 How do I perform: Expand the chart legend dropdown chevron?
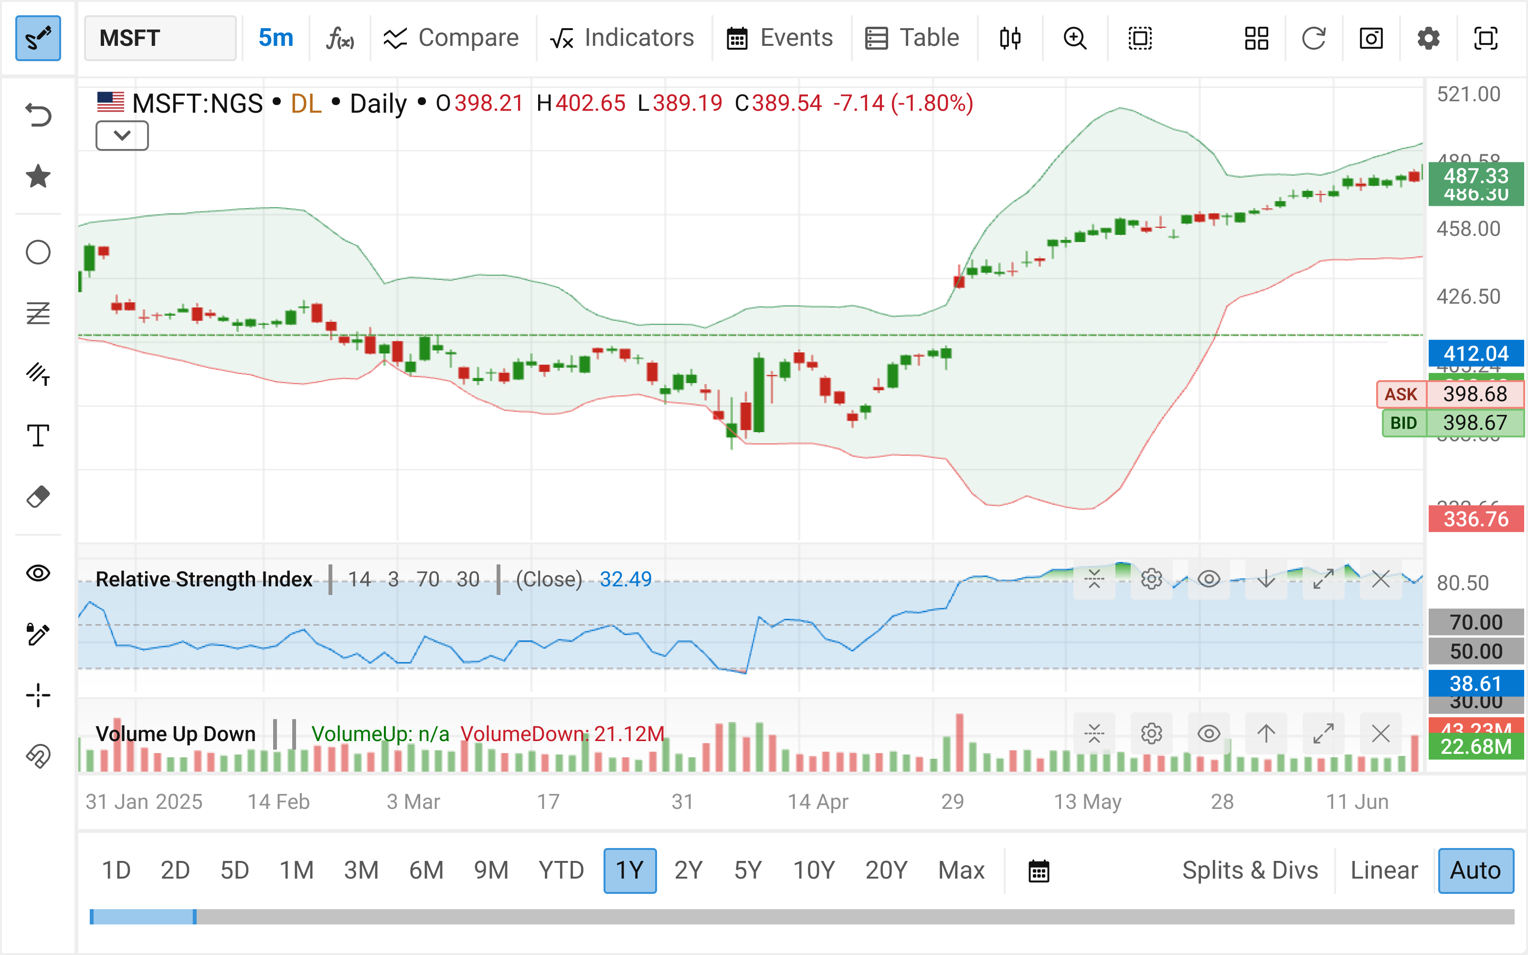click(122, 135)
